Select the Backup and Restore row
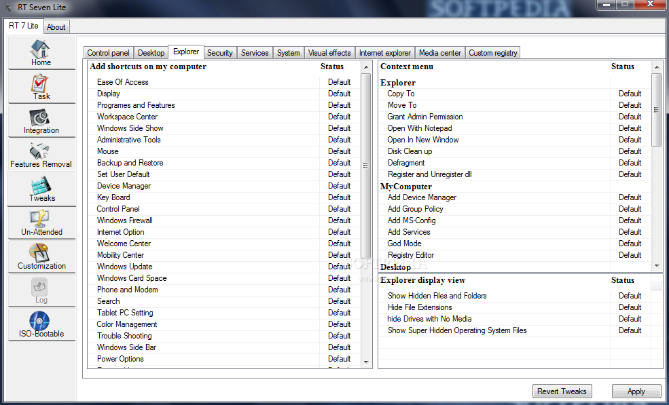The width and height of the screenshot is (669, 405). point(224,162)
